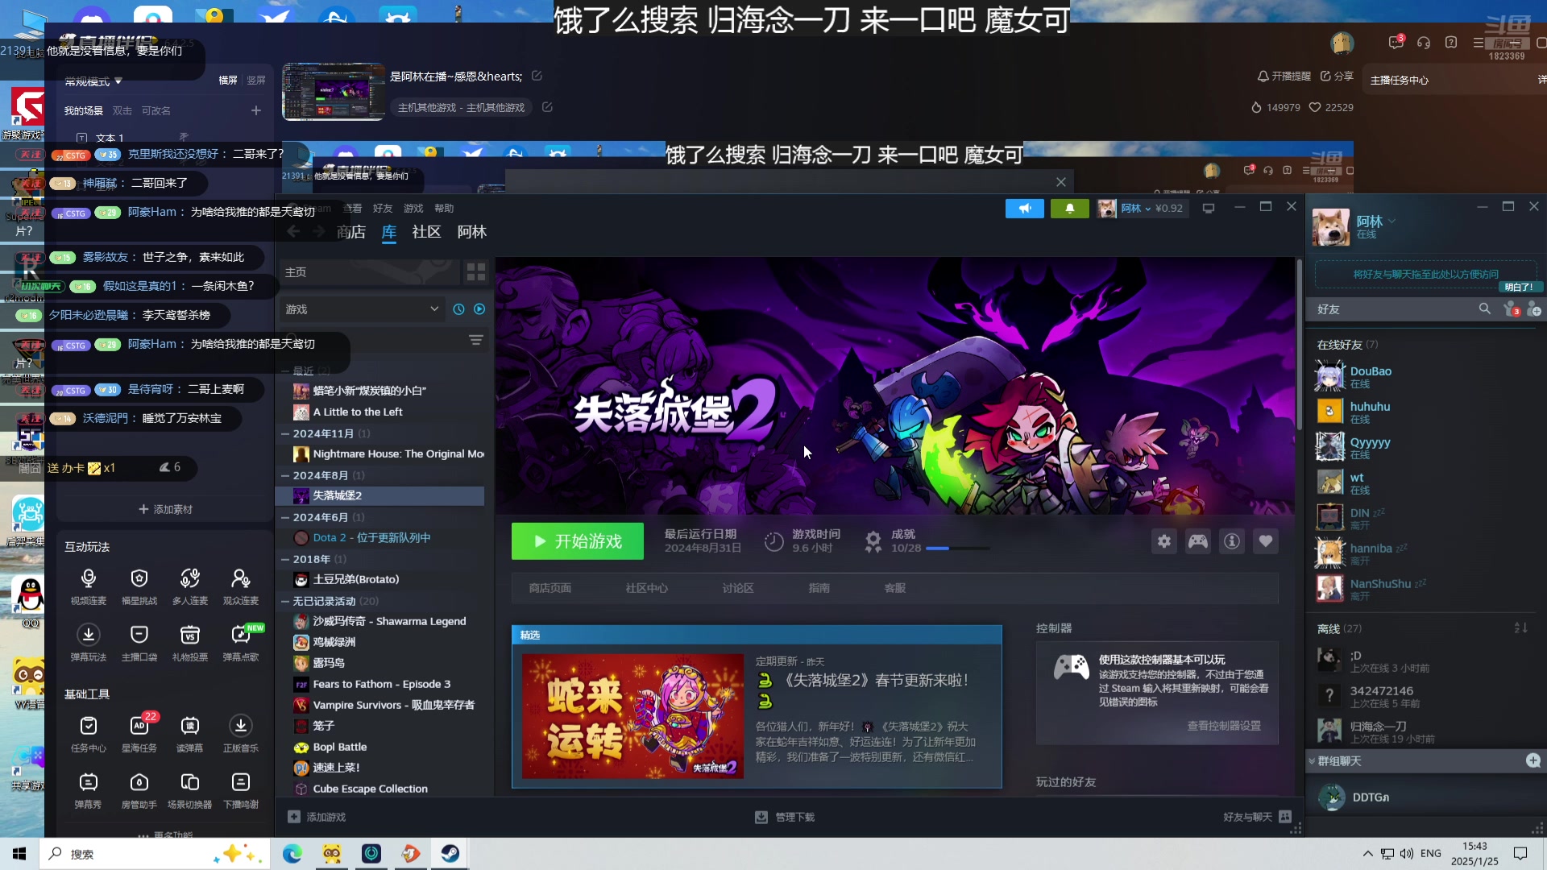Switch to 库 tab in Steam
This screenshot has width=1547, height=870.
click(x=389, y=232)
